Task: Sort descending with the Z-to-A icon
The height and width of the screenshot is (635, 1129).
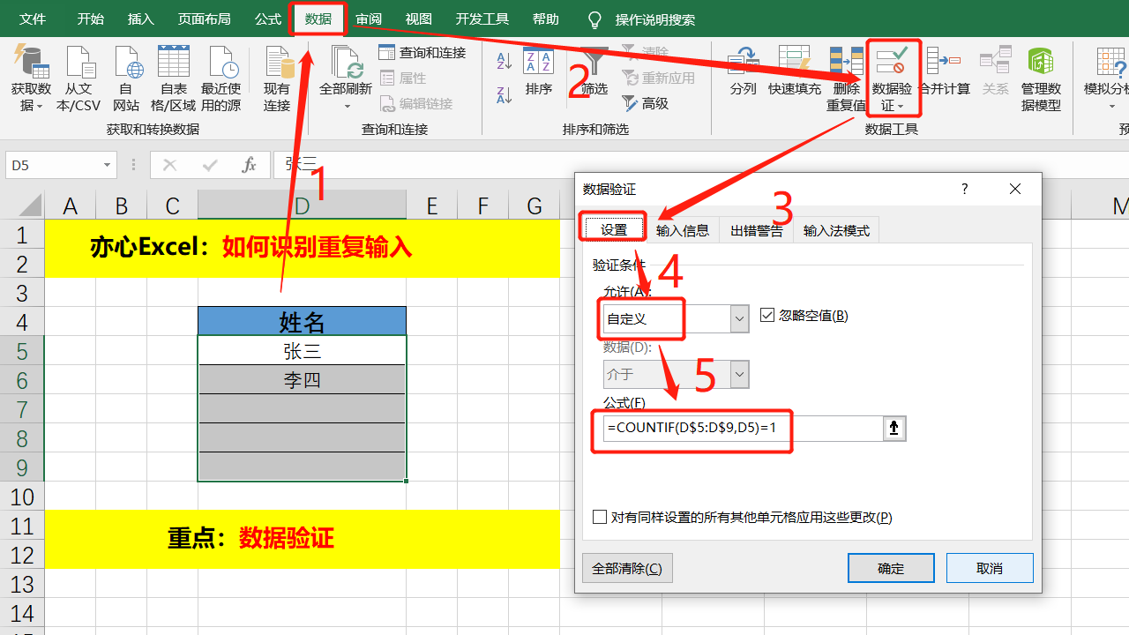Action: pyautogui.click(x=505, y=94)
